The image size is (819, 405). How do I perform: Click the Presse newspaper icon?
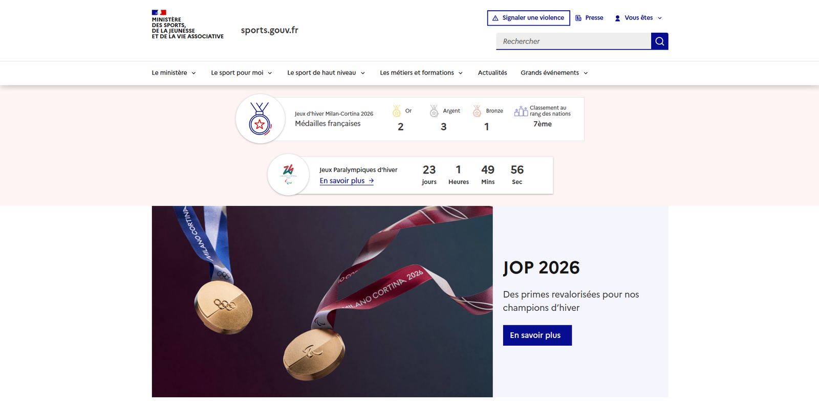578,18
